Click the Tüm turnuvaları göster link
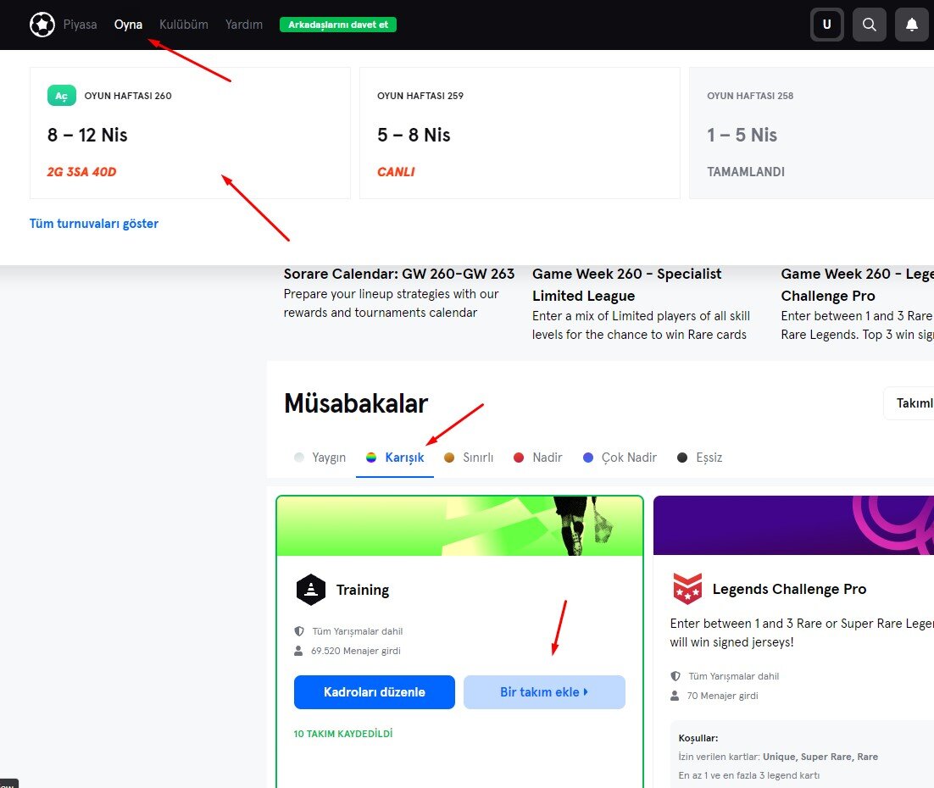Screen dimensions: 934x788 tap(94, 224)
